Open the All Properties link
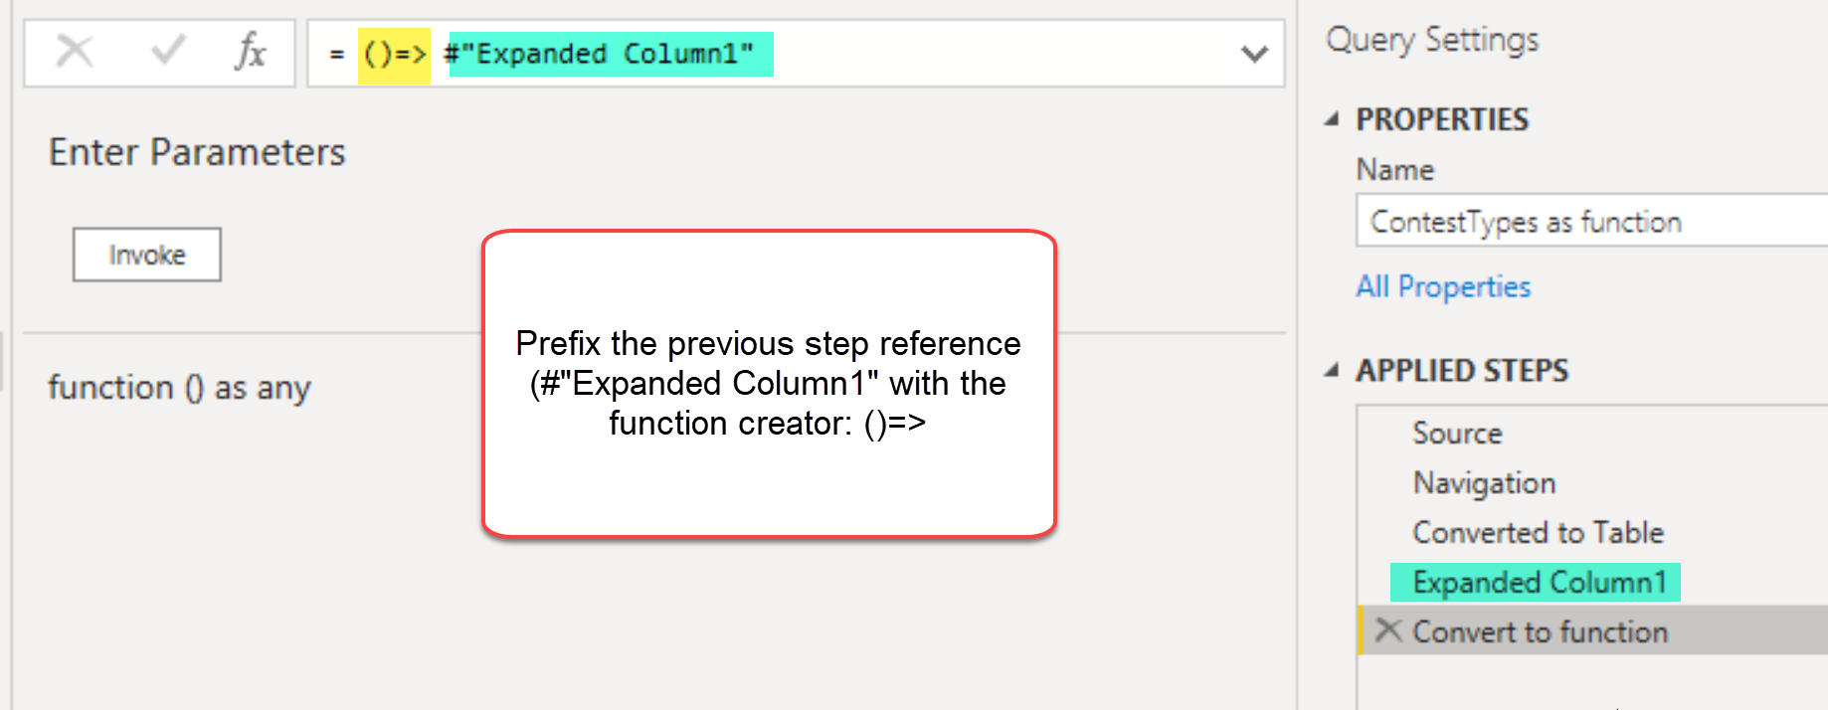The image size is (1828, 710). 1443,286
